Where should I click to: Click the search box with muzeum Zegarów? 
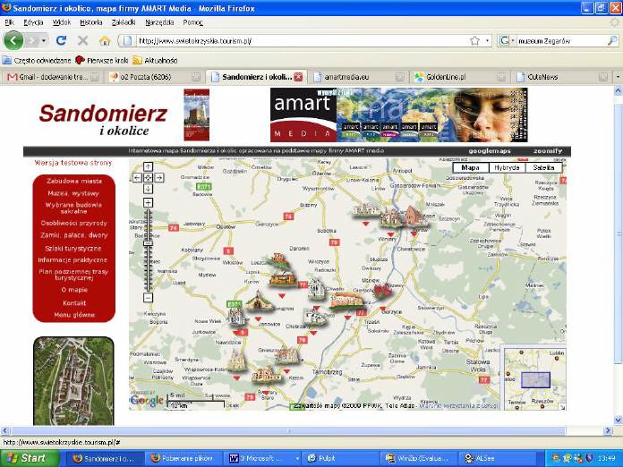point(562,40)
